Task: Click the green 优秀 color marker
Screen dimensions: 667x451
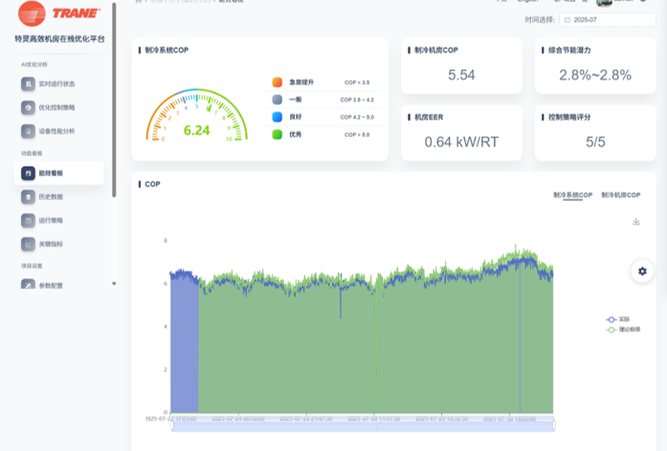Action: (277, 134)
